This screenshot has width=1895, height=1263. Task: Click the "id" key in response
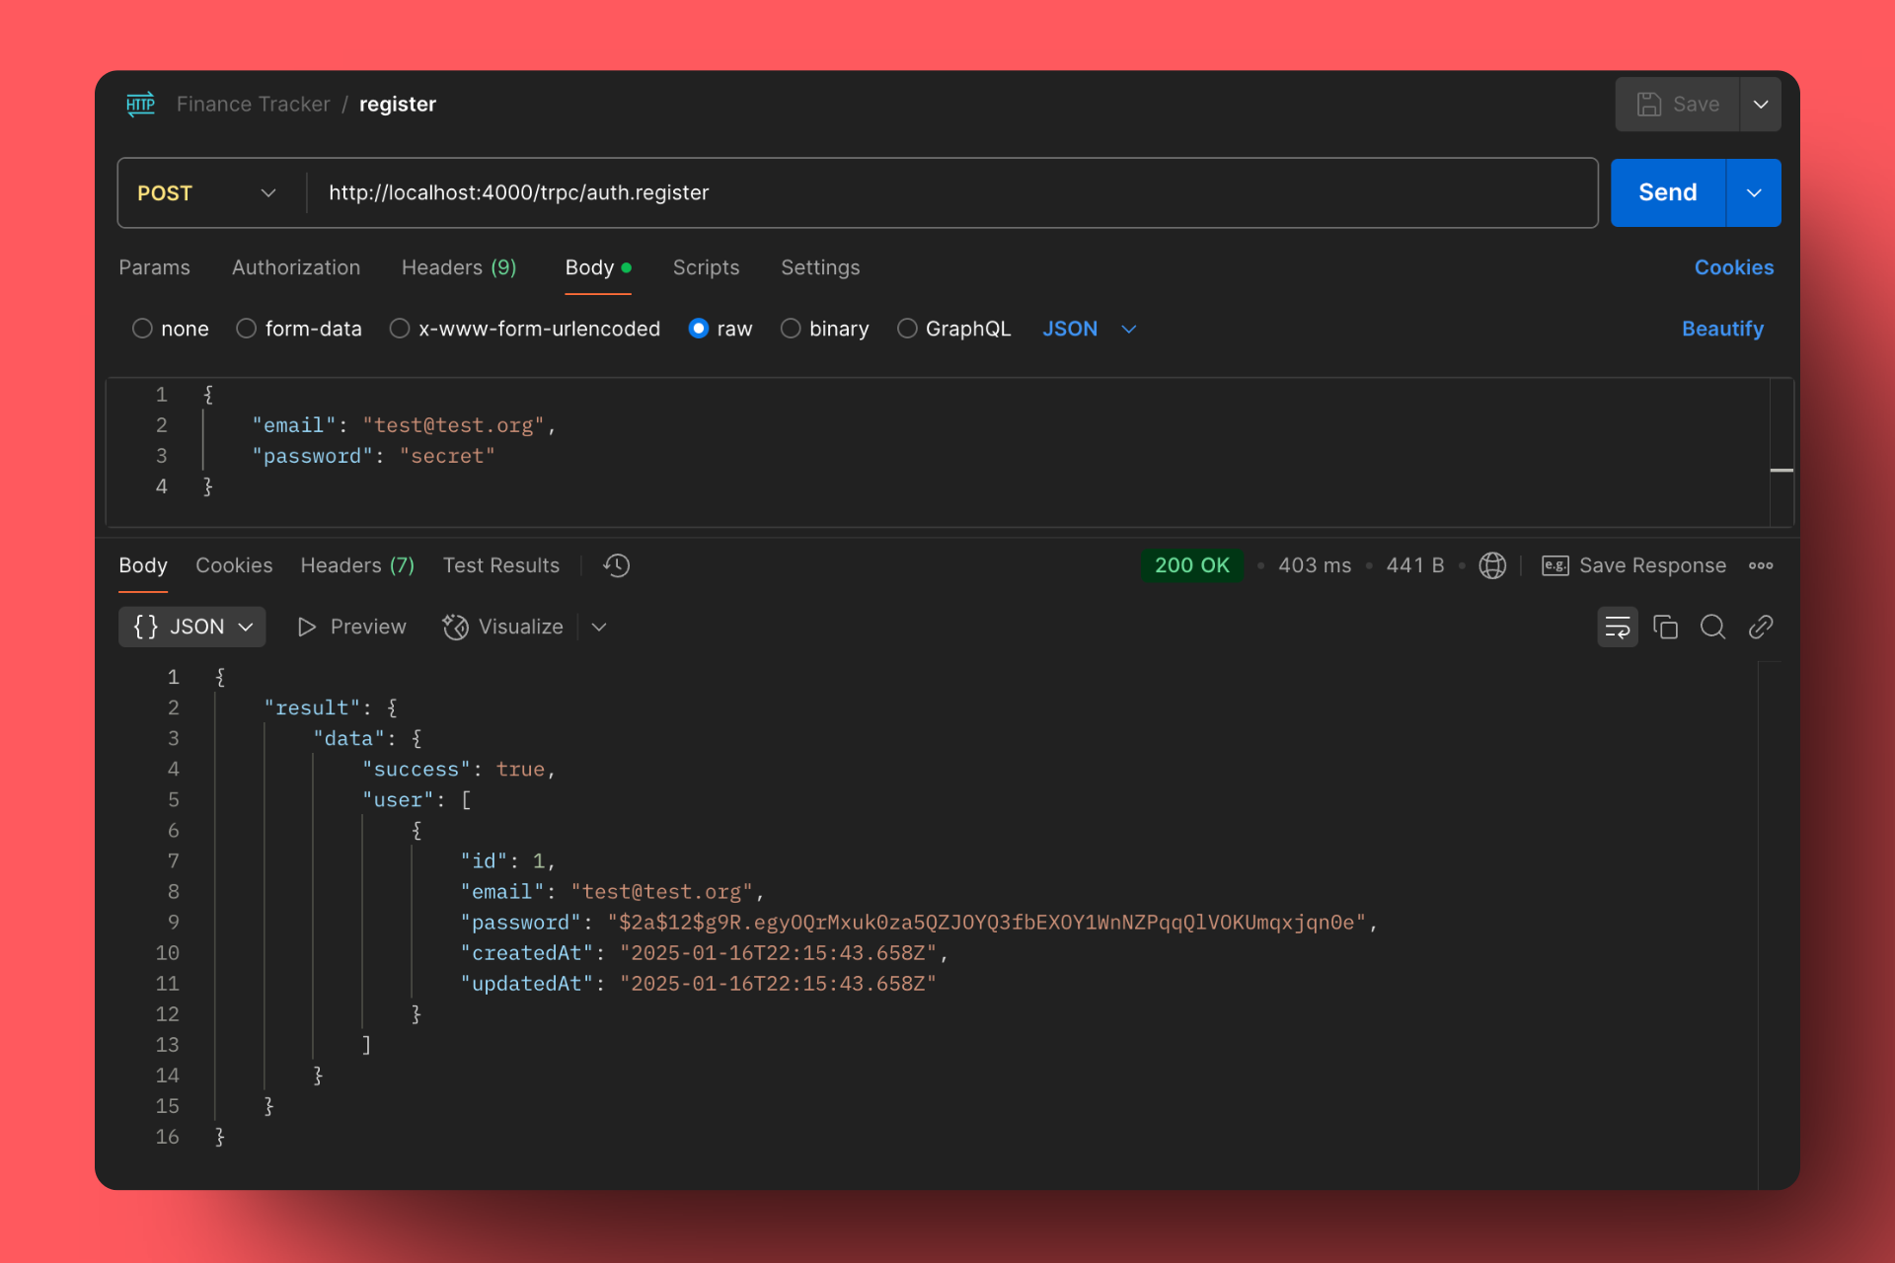pyautogui.click(x=484, y=861)
